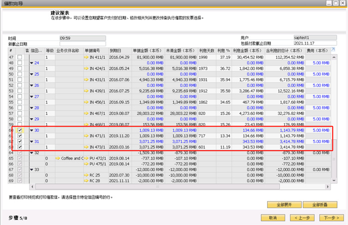Collapse letter group 32

pyautogui.click(x=31, y=153)
